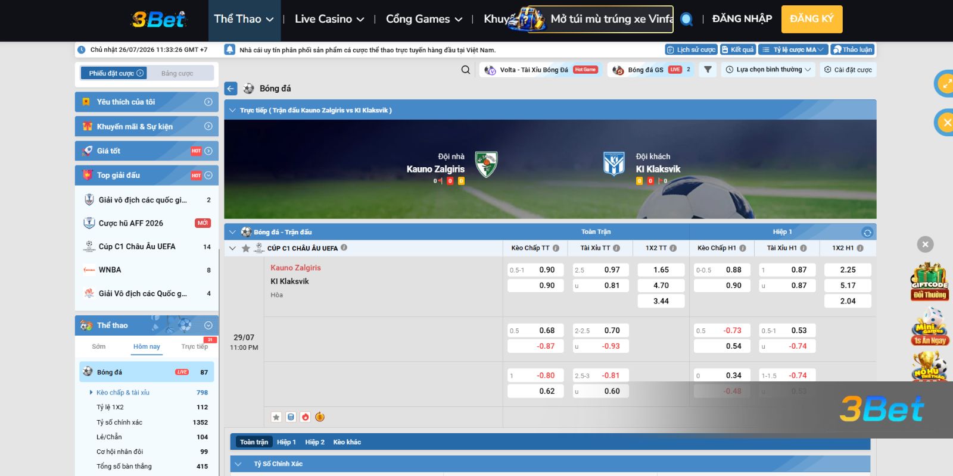Viewport: 953px width, 476px height.
Task: Click the orange X floating button
Action: click(x=945, y=123)
